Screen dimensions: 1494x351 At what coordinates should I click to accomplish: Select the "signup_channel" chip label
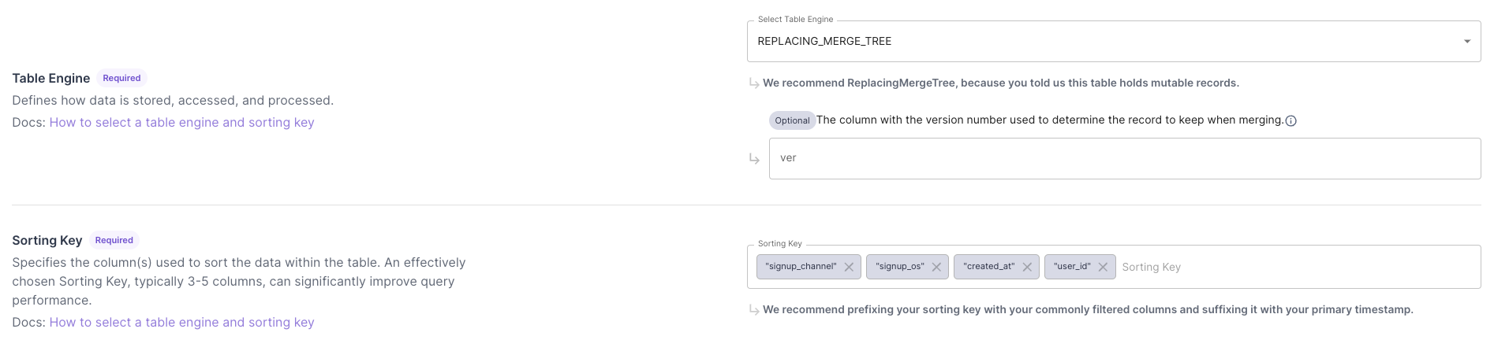pyautogui.click(x=801, y=267)
